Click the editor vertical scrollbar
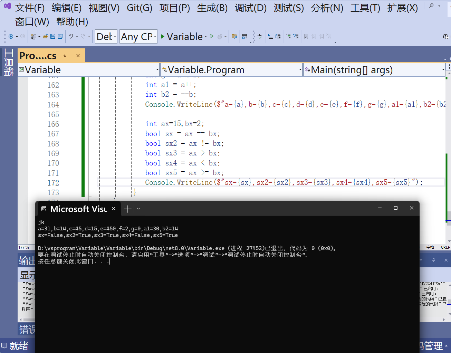 (449, 157)
